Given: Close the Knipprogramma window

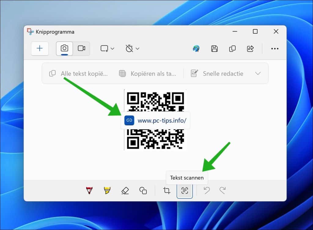Looking at the screenshot, I should click(x=276, y=31).
